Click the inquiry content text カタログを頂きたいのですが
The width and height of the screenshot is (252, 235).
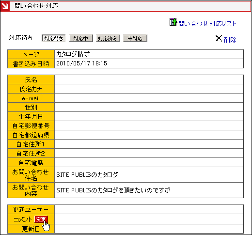[x=113, y=190]
